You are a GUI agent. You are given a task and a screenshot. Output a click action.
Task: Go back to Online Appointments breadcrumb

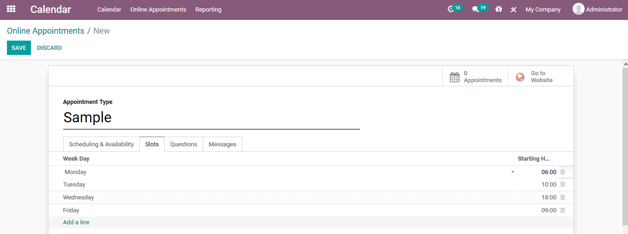click(x=46, y=31)
